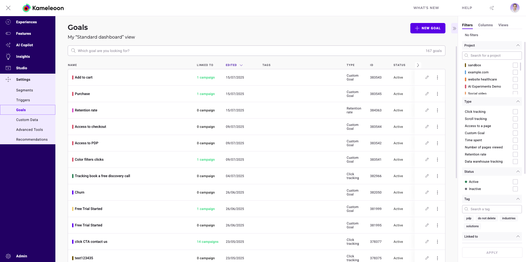526x262 pixels.
Task: Click the Kameleoon logo
Action: pos(43,8)
